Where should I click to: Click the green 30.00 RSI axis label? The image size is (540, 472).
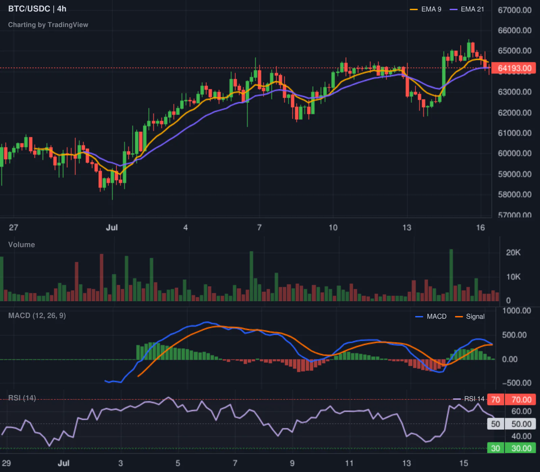521,448
